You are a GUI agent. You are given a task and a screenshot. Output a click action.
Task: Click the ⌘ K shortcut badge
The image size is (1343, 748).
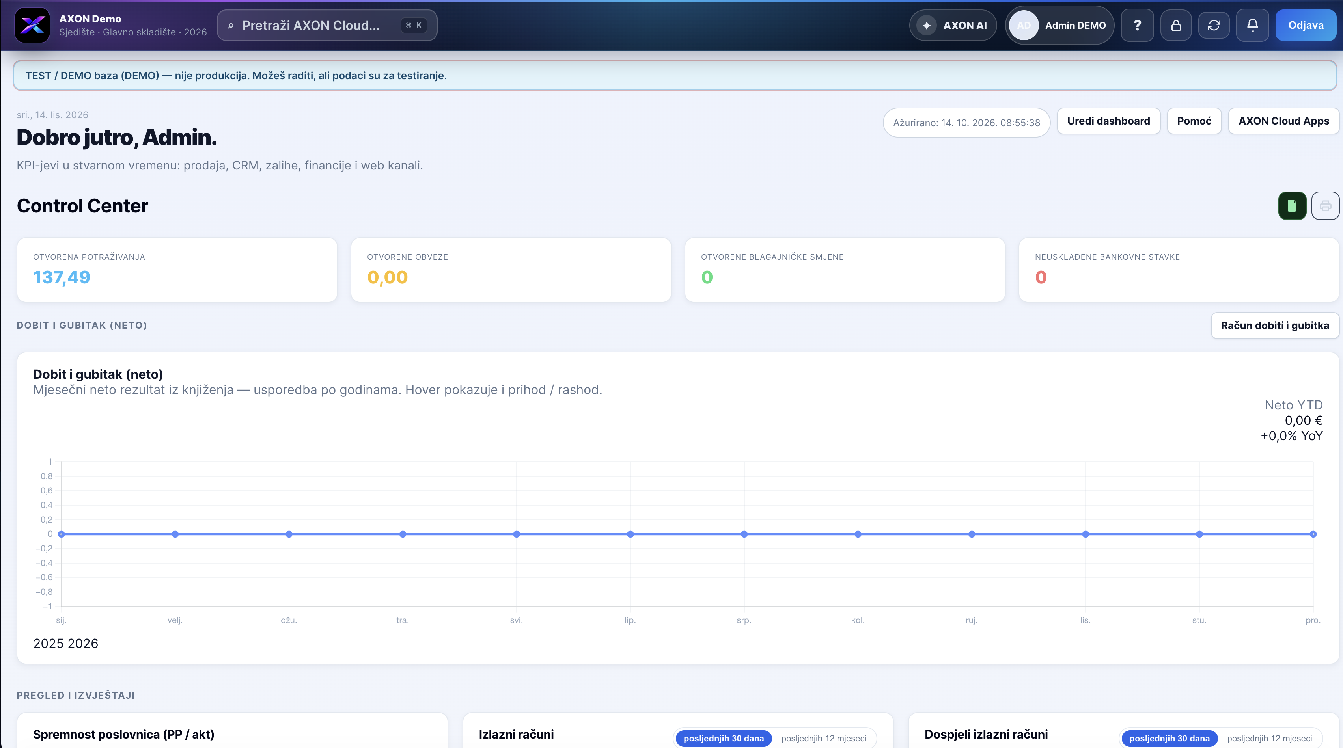(x=414, y=25)
